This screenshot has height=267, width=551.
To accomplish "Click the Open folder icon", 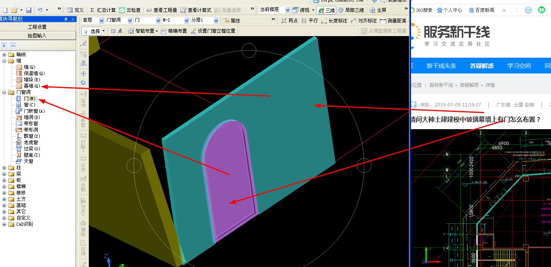I will coord(14,10).
